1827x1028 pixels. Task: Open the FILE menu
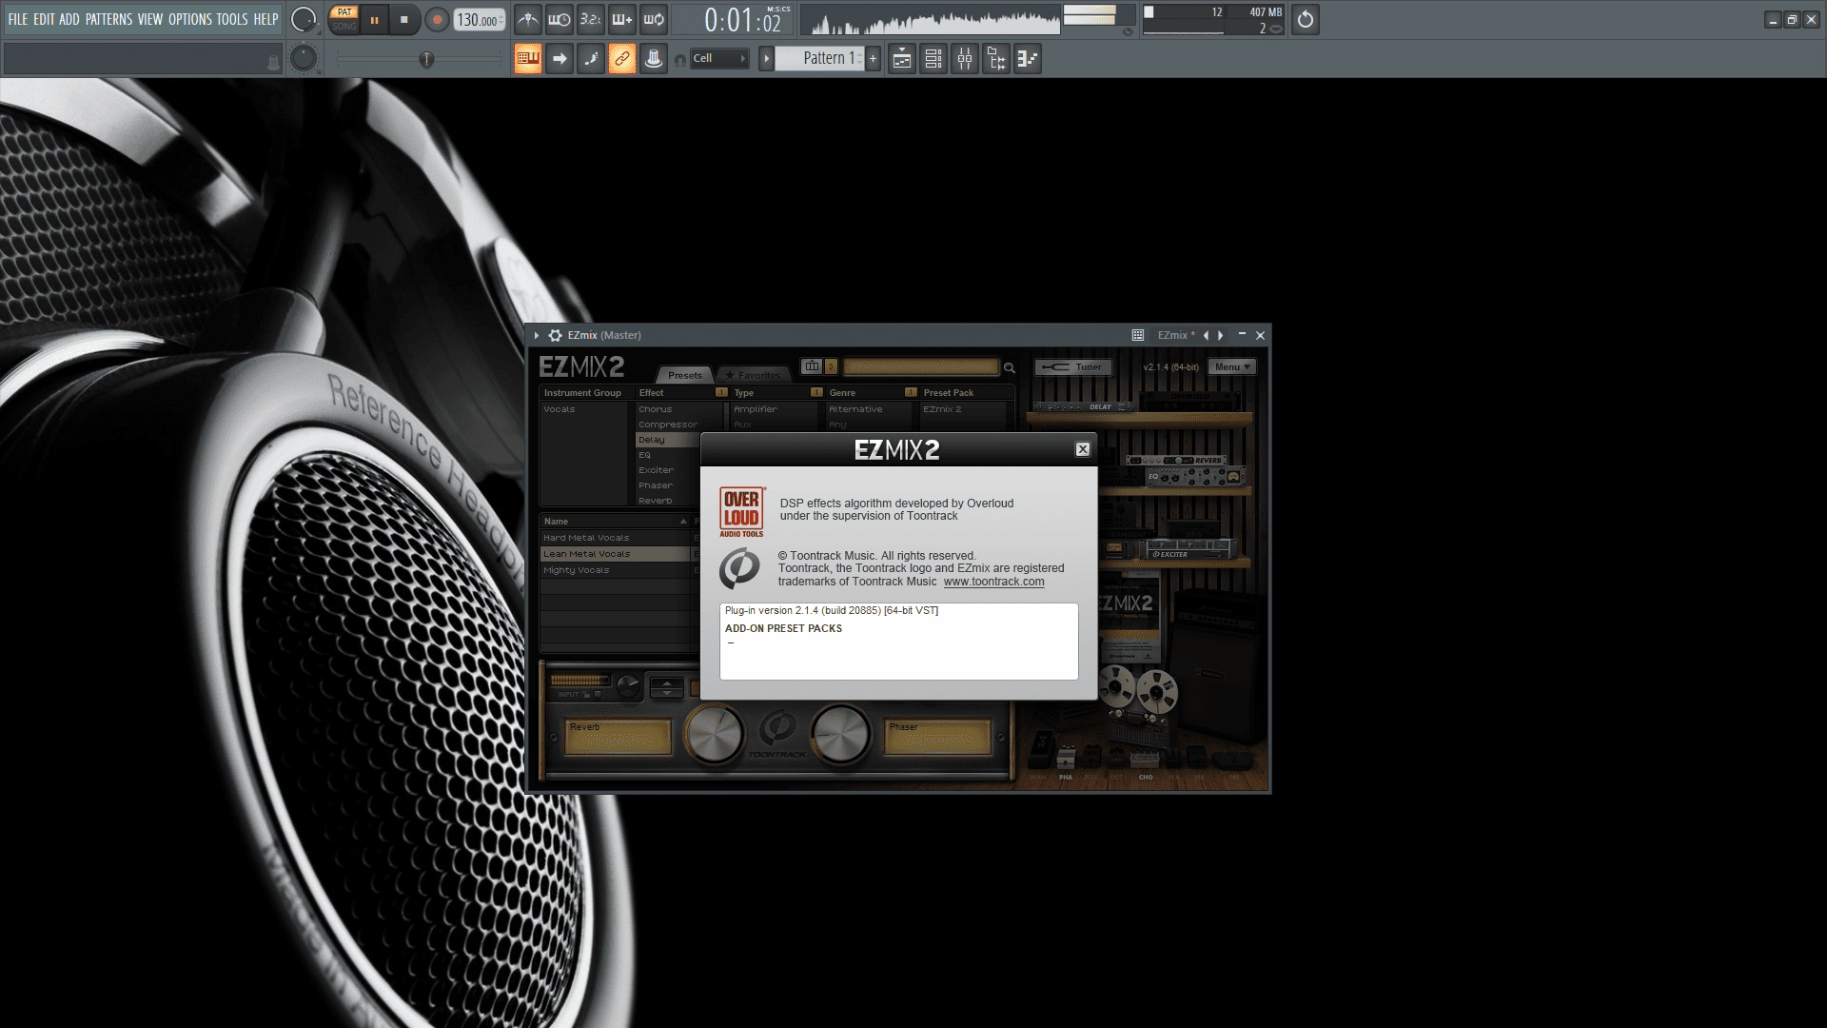[x=18, y=19]
